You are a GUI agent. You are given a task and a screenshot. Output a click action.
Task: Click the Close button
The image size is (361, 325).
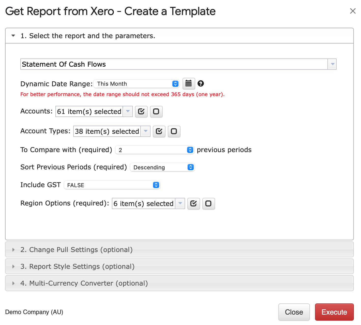(294, 312)
